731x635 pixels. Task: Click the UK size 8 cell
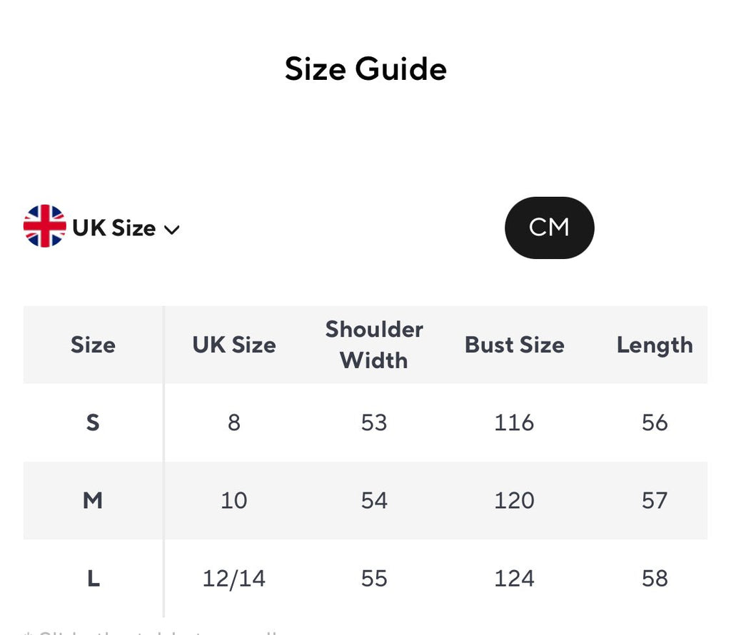click(x=233, y=423)
